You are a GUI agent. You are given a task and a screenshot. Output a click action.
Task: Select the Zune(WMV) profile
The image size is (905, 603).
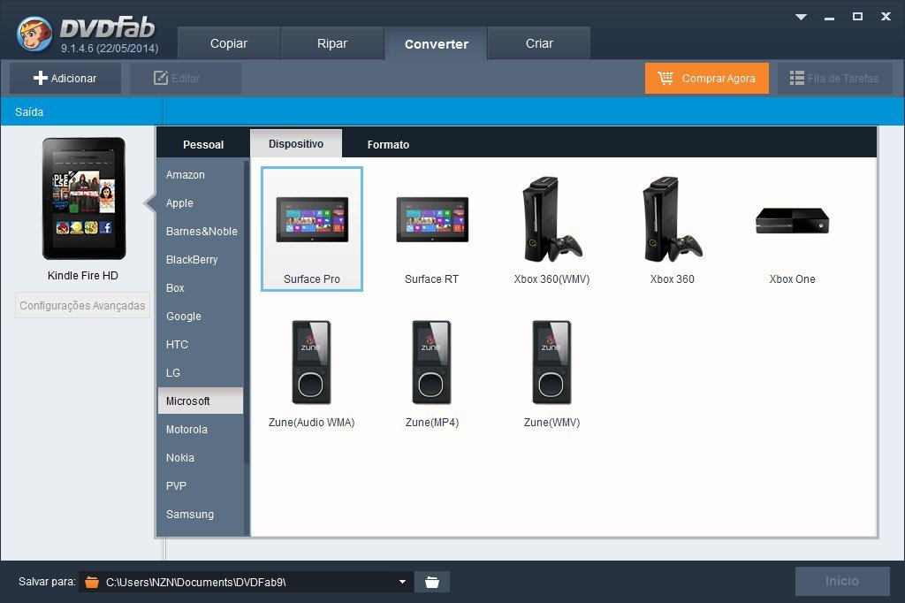[x=551, y=373]
